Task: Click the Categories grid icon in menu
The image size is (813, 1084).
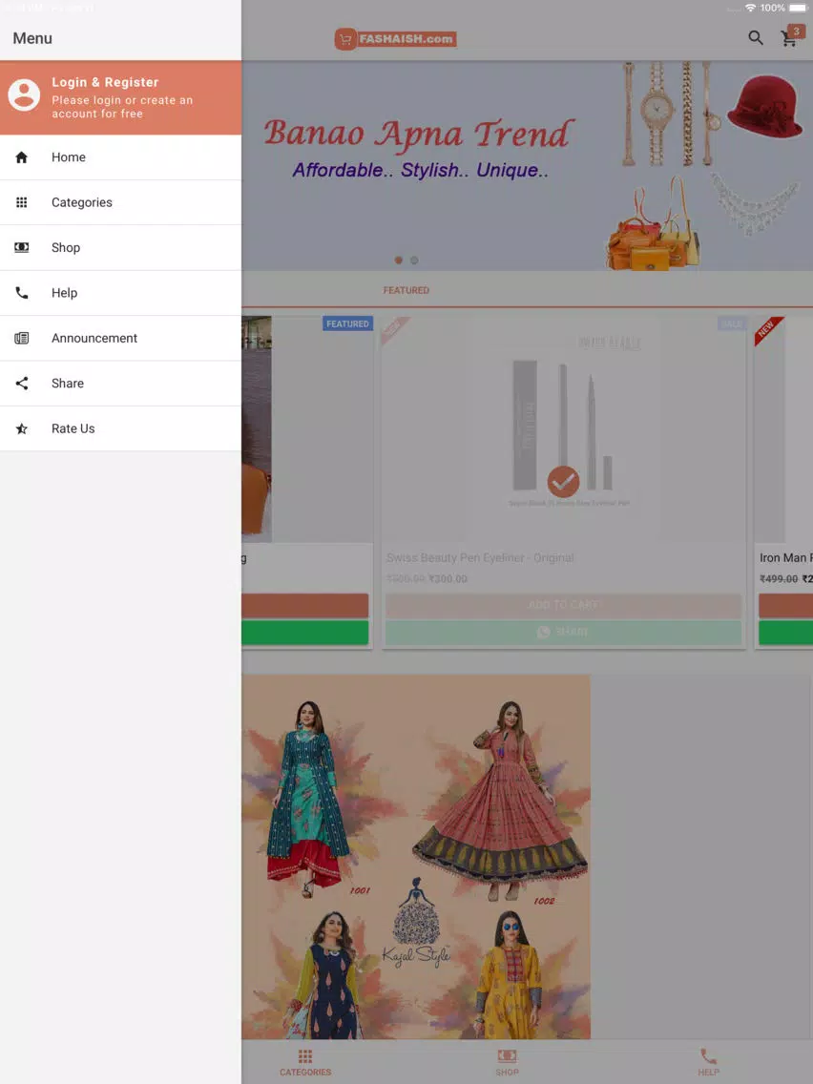Action: click(x=21, y=202)
